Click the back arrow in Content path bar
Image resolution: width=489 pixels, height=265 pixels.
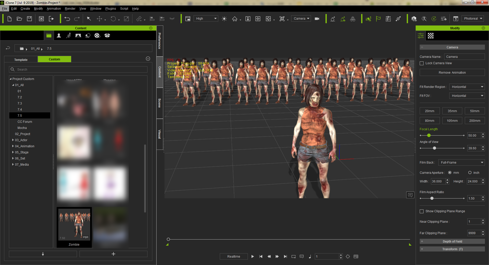[8, 48]
